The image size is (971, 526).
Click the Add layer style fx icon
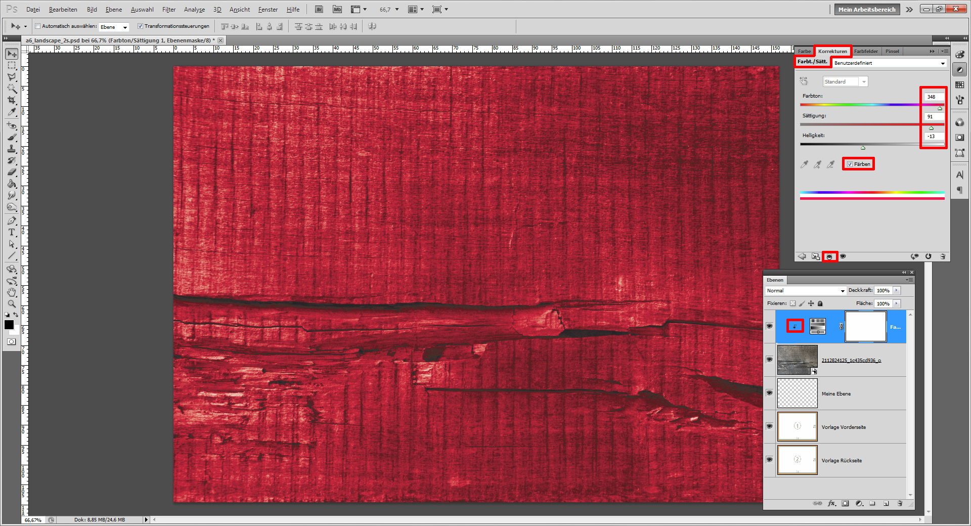831,503
